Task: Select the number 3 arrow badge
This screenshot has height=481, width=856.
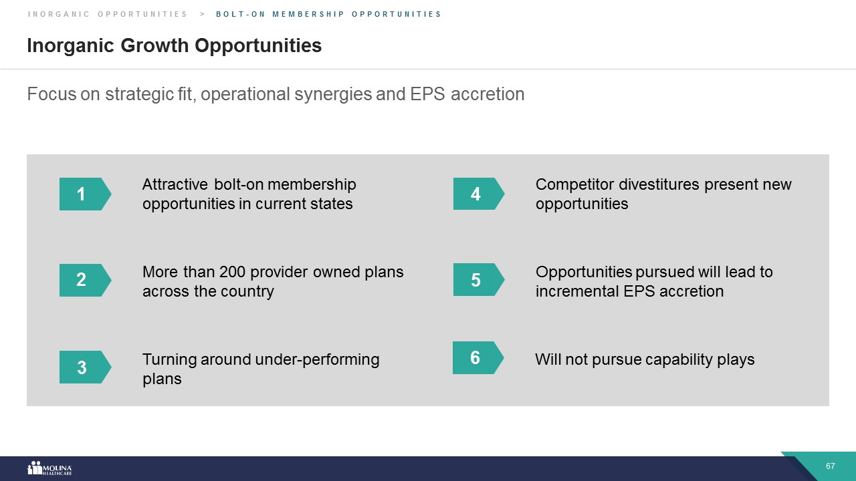Action: pyautogui.click(x=83, y=367)
